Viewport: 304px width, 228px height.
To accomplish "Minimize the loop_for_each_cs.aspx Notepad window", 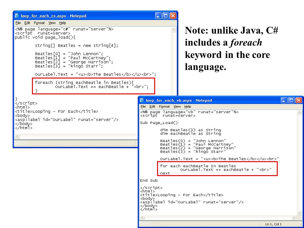I will click(158, 16).
